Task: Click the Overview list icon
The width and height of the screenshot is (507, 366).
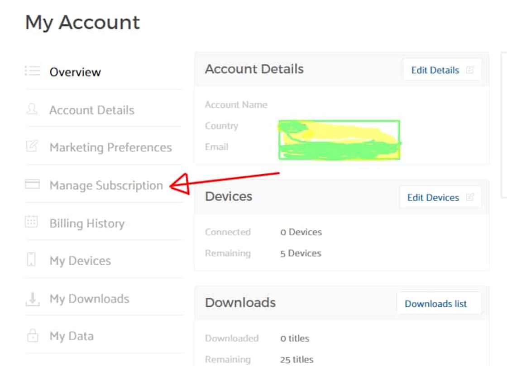Action: click(x=32, y=71)
